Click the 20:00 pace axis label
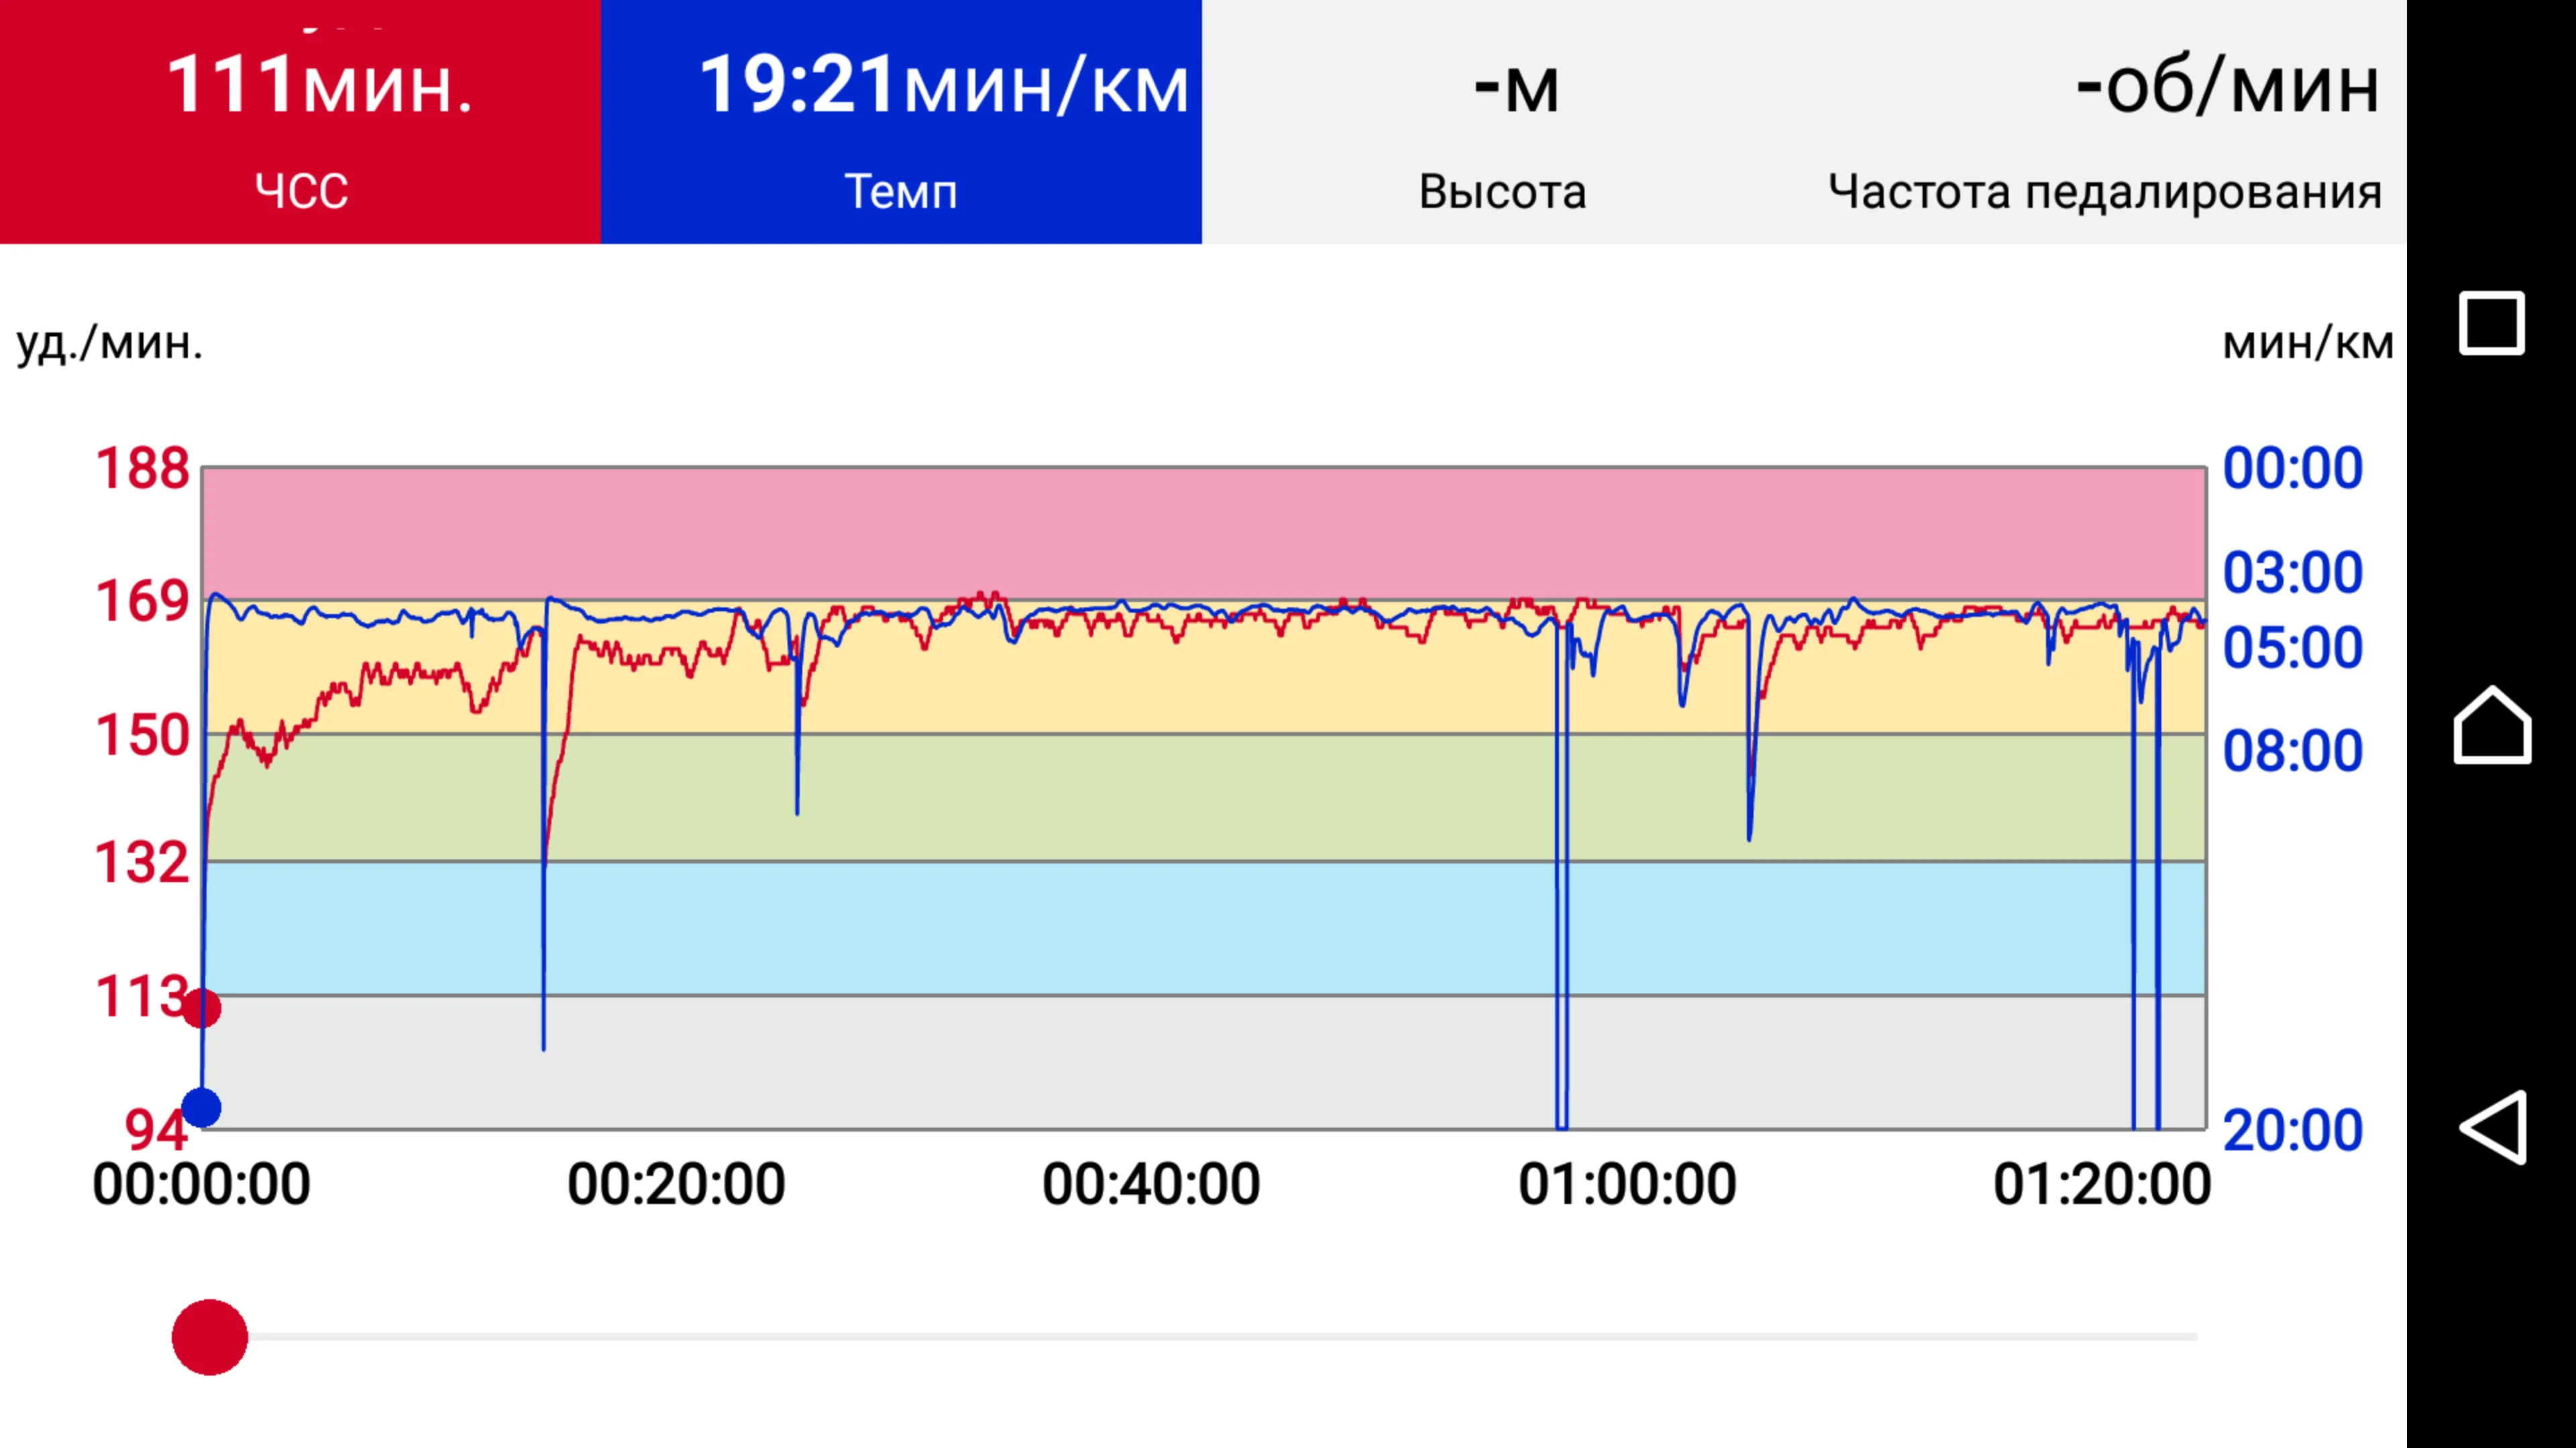This screenshot has height=1448, width=2576. (x=2292, y=1130)
